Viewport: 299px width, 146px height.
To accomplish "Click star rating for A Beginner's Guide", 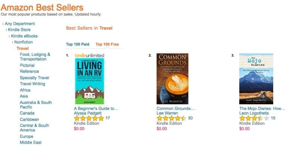I will point(89,118).
